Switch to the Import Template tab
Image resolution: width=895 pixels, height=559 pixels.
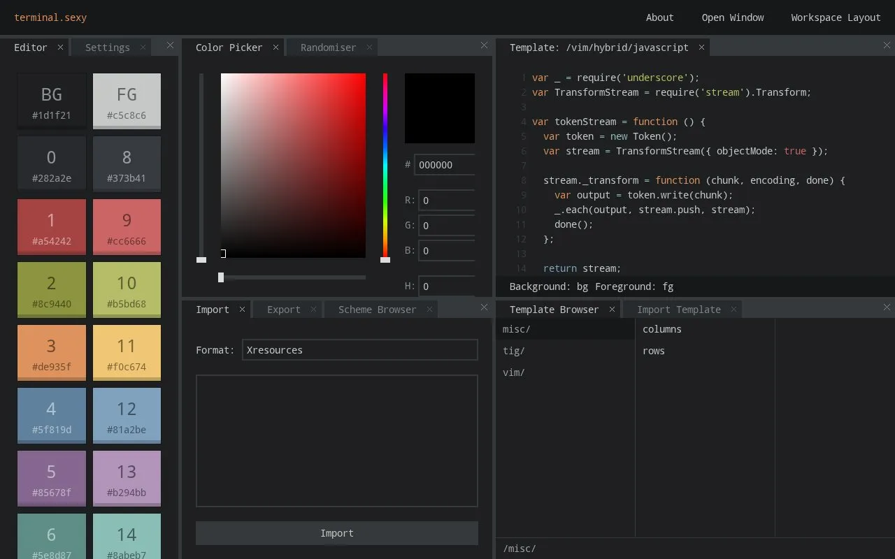(x=678, y=310)
